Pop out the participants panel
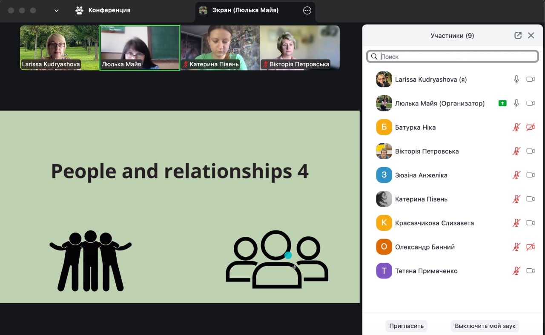The image size is (545, 335). click(518, 36)
